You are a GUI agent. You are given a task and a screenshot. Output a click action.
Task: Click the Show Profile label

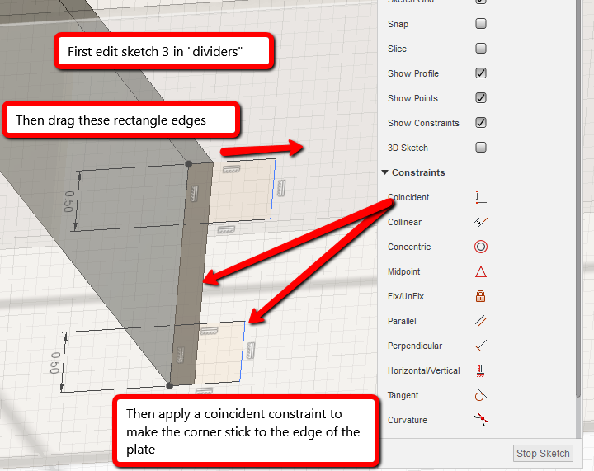coord(413,73)
